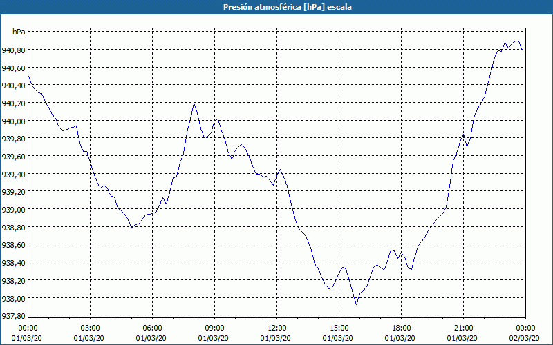The width and height of the screenshot is (553, 345).
Task: Select the 940,20 y-axis value
Action: (13, 103)
